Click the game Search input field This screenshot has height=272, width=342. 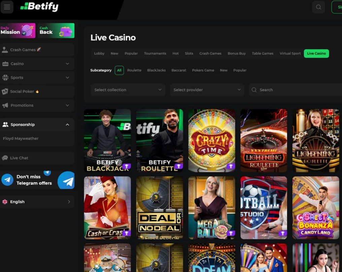click(295, 90)
